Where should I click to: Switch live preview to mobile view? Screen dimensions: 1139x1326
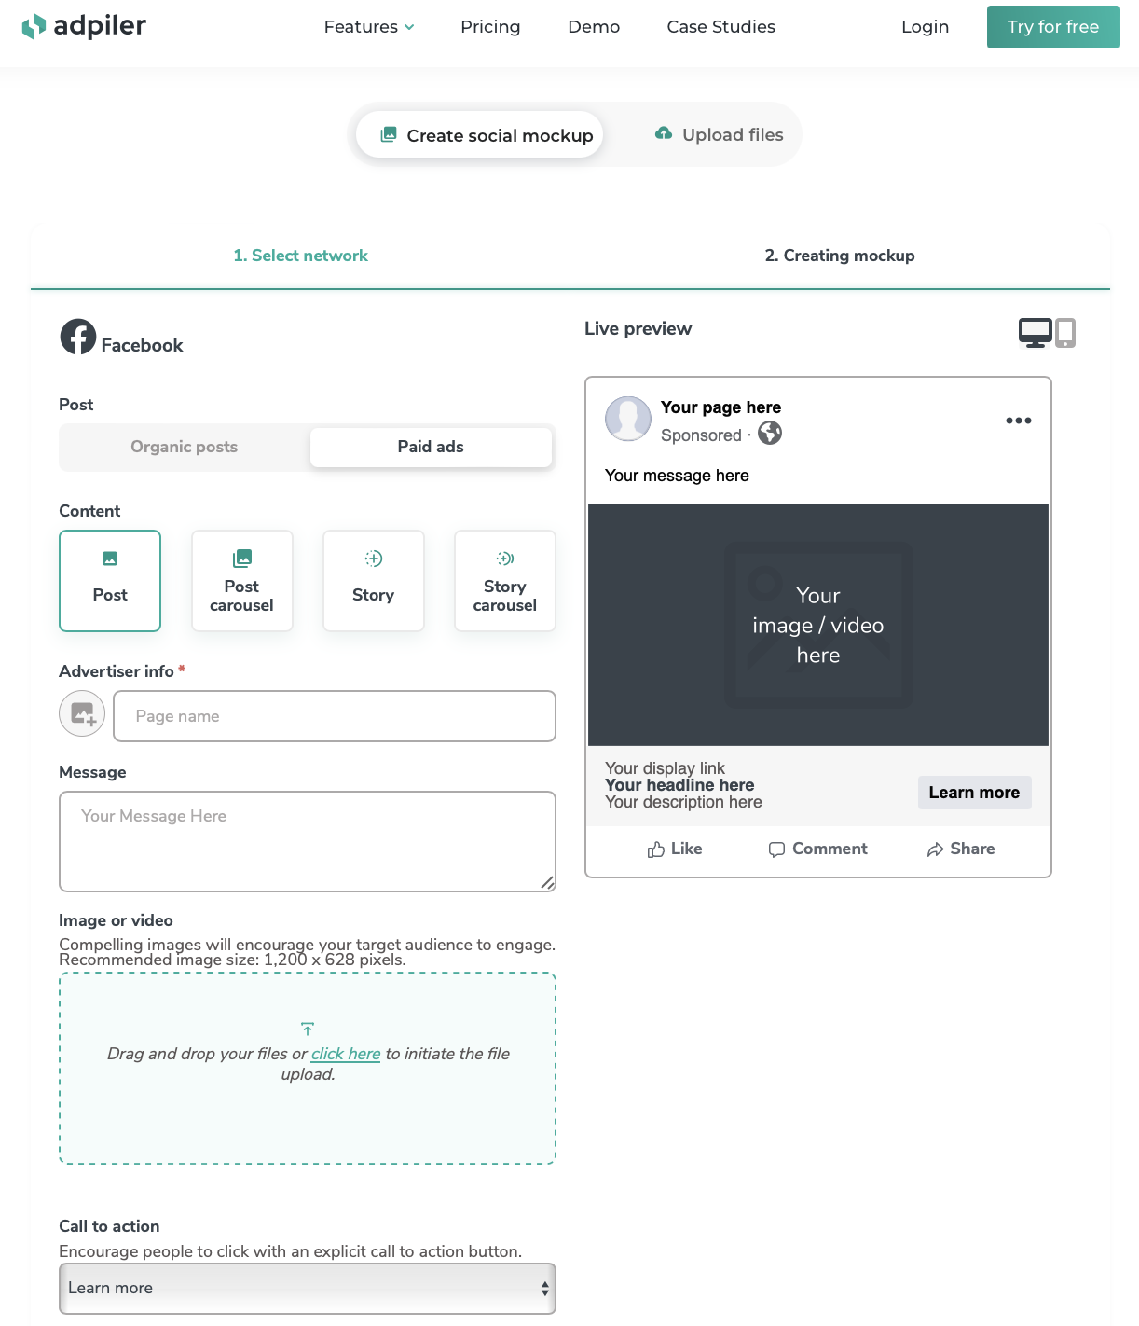[x=1065, y=332]
